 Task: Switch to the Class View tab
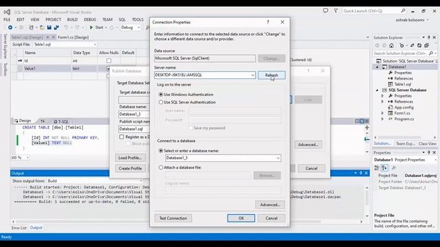[x=428, y=143]
